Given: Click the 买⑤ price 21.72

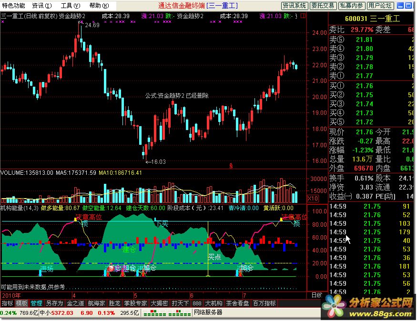Looking at the screenshot, I should [x=365, y=122].
